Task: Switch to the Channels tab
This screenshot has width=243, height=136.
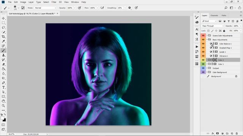Action: pyautogui.click(x=214, y=15)
